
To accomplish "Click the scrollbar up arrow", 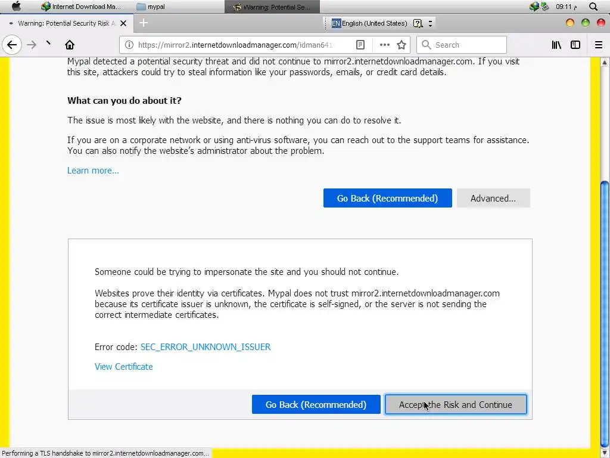I will tap(605, 62).
